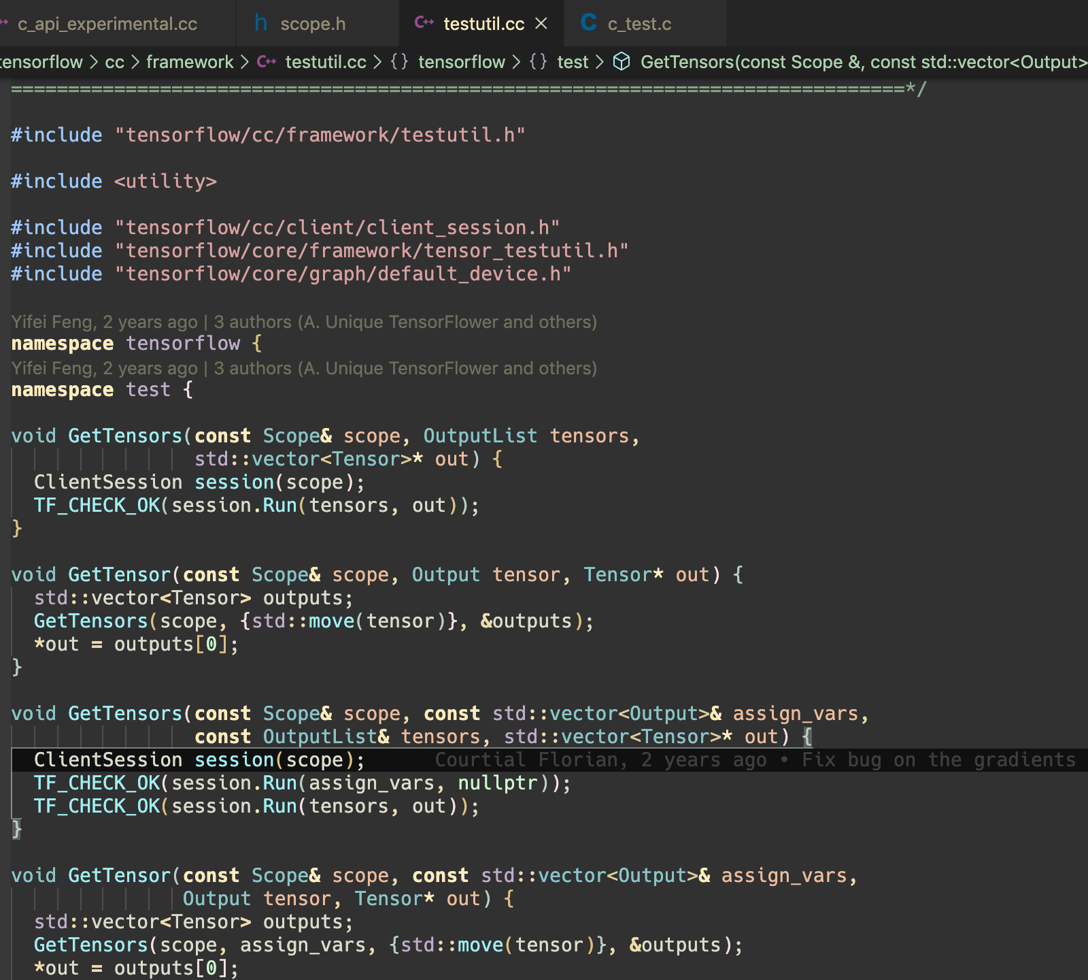Click the first GetTensors function name
The width and height of the screenshot is (1088, 980).
(x=125, y=436)
